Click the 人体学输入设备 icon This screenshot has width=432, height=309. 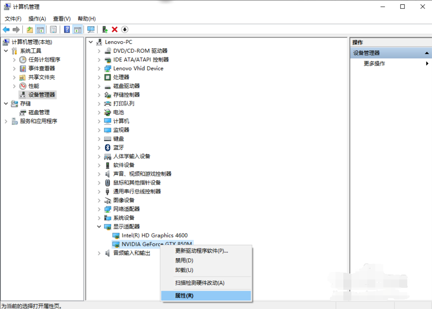click(107, 156)
